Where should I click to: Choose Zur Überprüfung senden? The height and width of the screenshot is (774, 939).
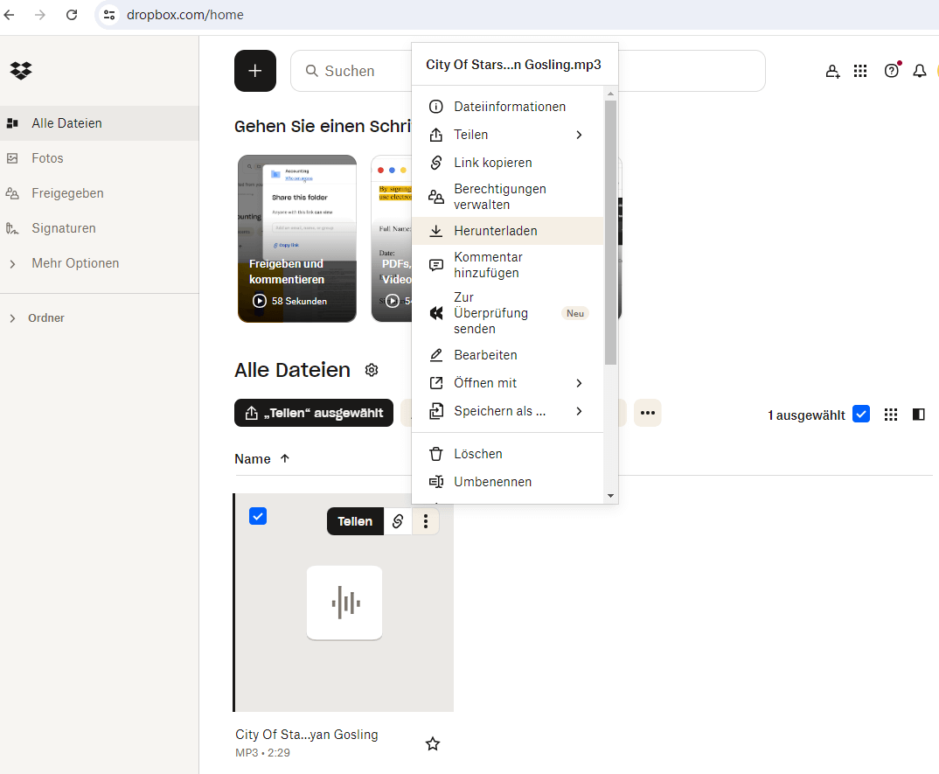(507, 313)
